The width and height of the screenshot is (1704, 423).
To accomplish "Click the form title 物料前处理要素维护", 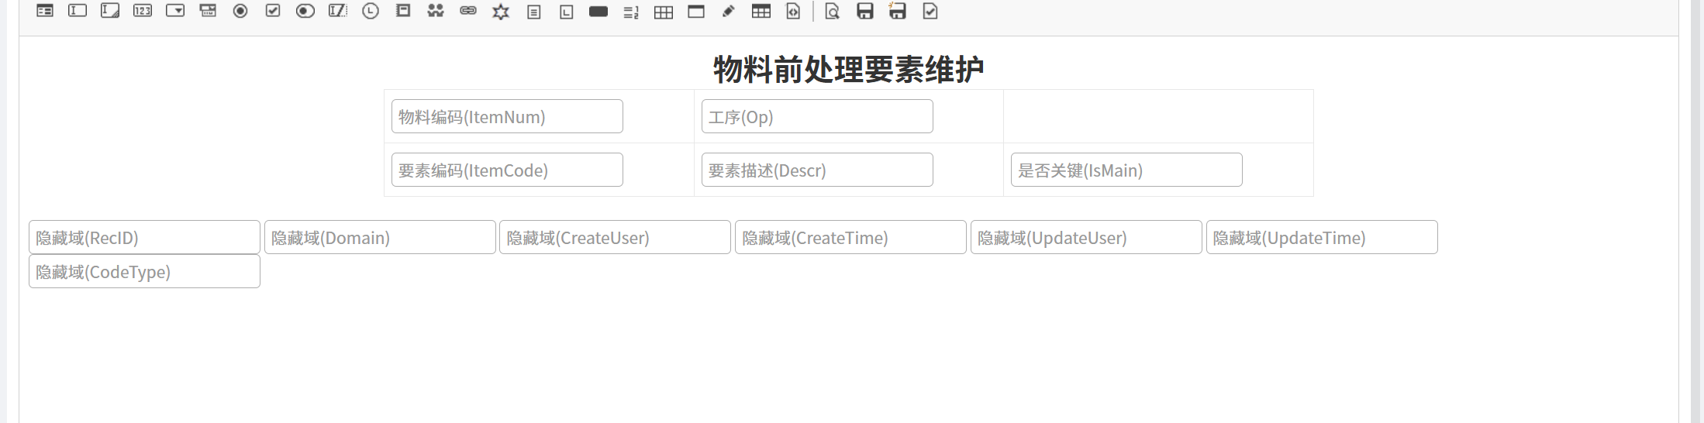I will tap(848, 69).
